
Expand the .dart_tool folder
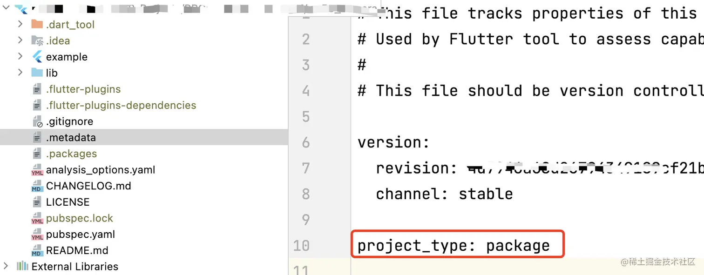click(20, 24)
